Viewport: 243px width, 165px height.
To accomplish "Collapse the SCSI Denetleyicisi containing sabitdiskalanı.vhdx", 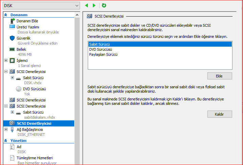I will tap(6, 106).
